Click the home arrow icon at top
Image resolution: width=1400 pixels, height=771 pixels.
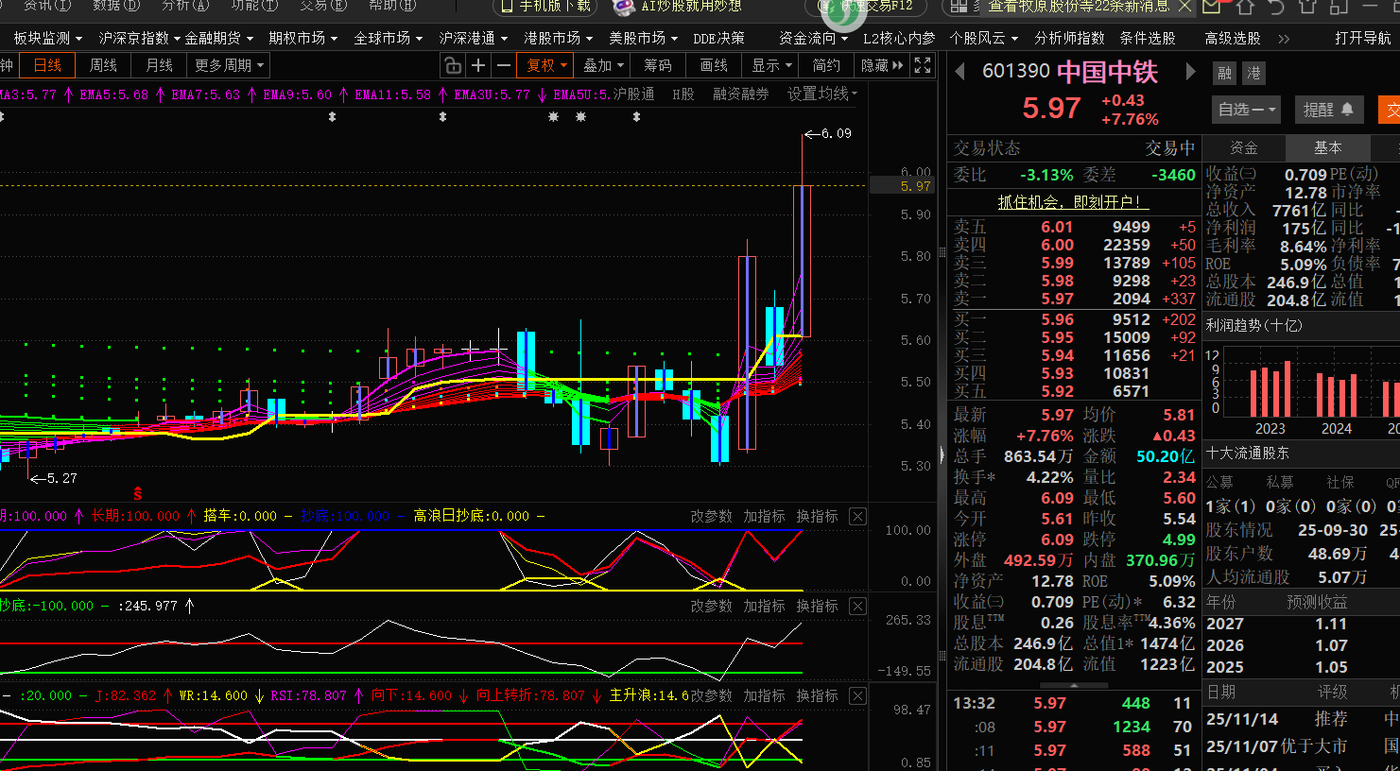coord(1245,7)
